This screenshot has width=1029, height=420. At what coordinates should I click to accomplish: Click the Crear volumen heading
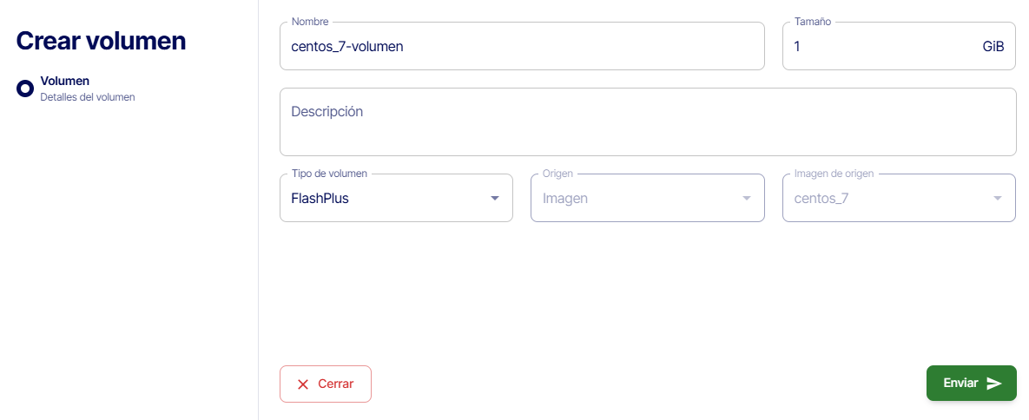[101, 41]
